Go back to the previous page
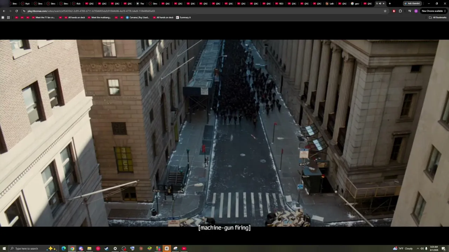 point(4,11)
